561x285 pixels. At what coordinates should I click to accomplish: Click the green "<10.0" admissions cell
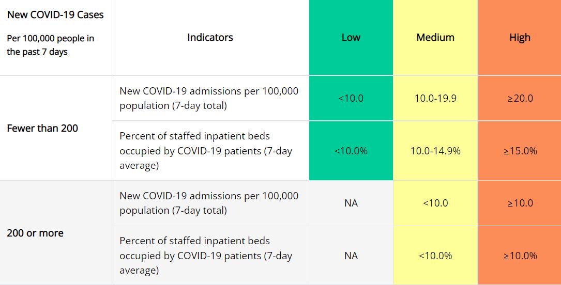[351, 98]
